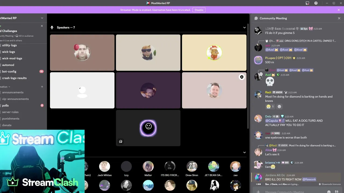Dismiss the Streamer Mode banner
This screenshot has height=193, width=344.
coord(339,10)
